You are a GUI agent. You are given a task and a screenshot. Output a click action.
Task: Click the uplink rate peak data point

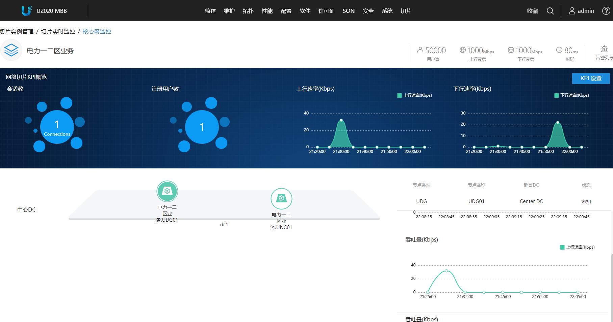click(x=341, y=120)
